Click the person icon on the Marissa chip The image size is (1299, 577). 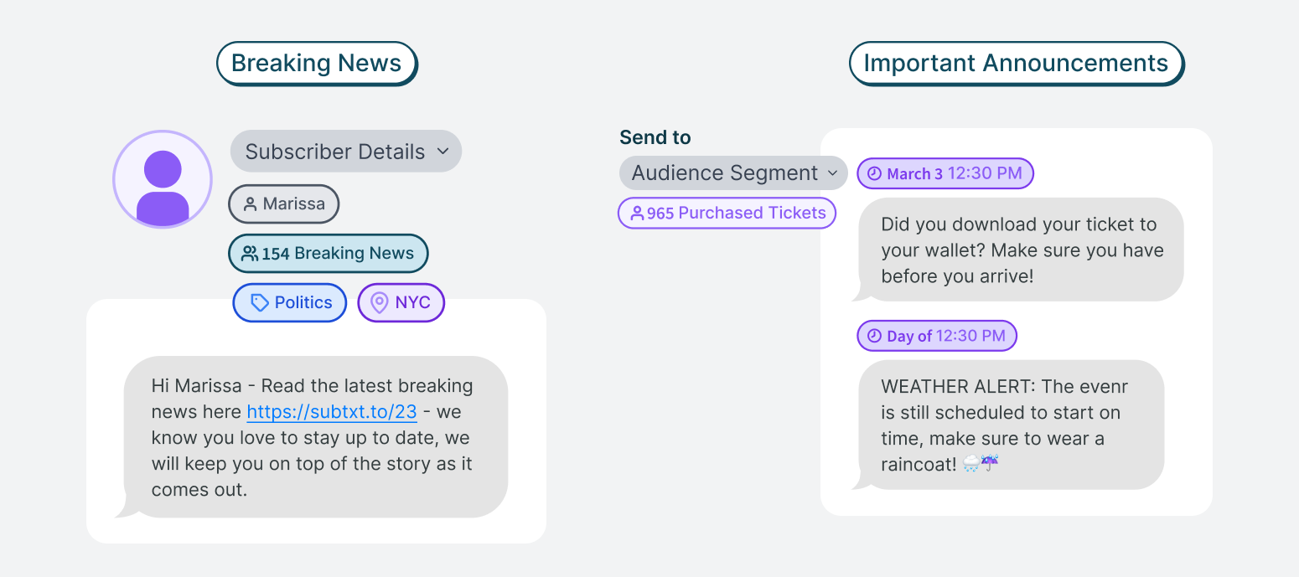click(248, 203)
